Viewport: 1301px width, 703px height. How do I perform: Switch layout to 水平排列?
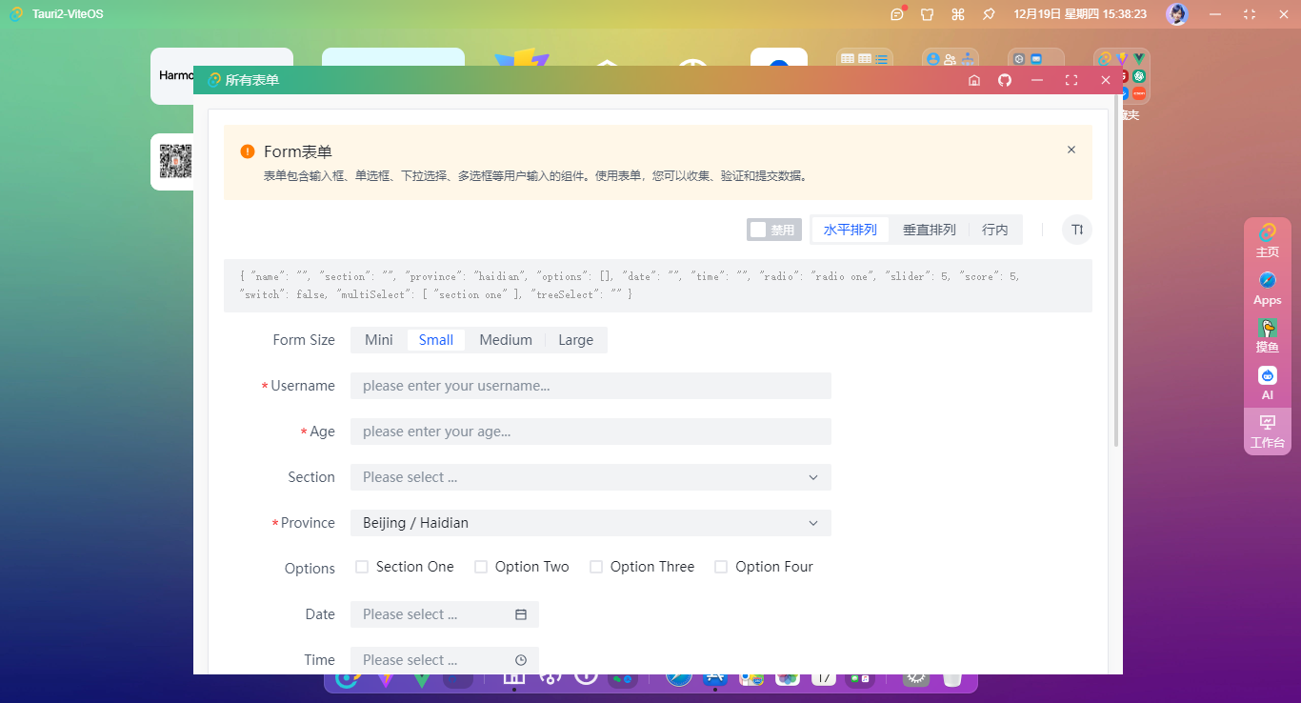click(x=851, y=230)
